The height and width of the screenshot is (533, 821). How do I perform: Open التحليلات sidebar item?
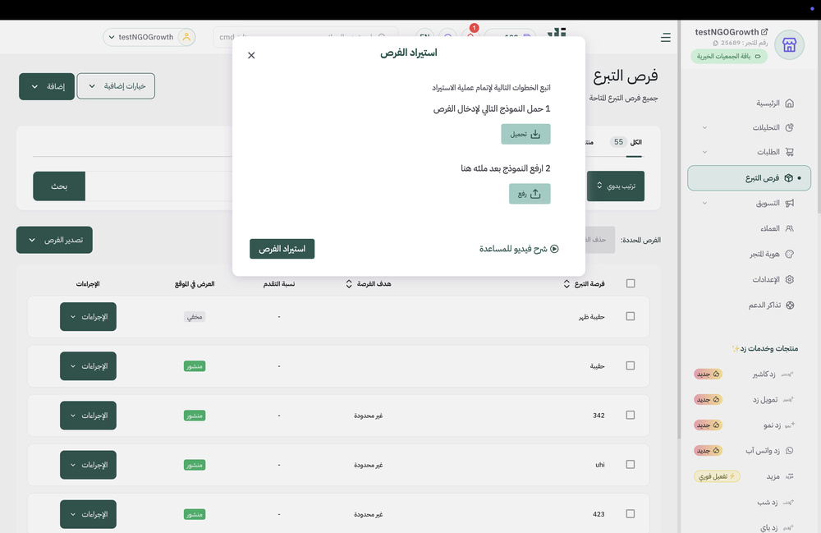click(x=773, y=128)
